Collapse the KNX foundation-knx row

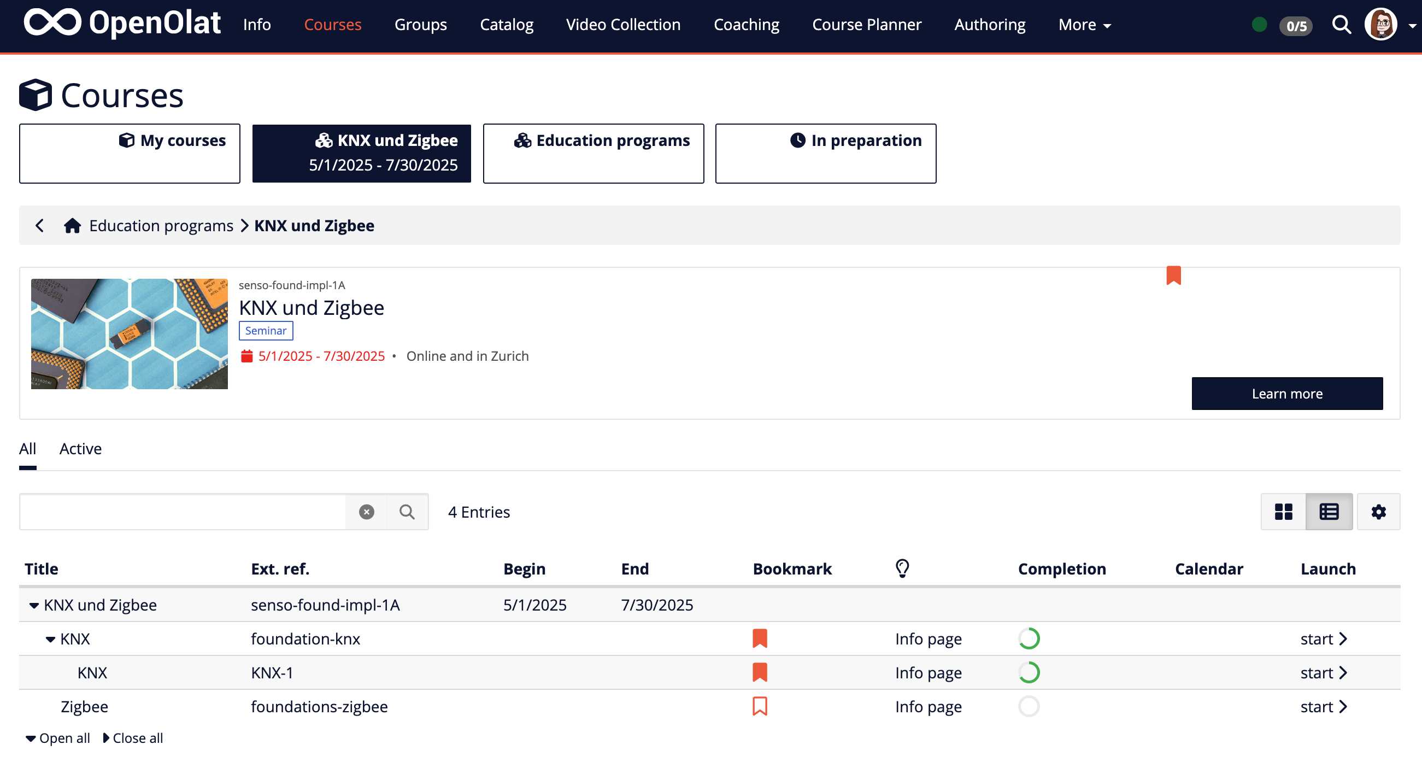tap(51, 638)
